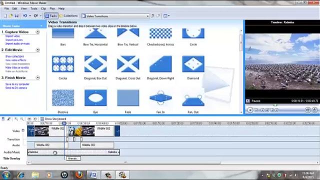Collapse the Video track expander
The width and height of the screenshot is (320, 180).
[x=23, y=130]
